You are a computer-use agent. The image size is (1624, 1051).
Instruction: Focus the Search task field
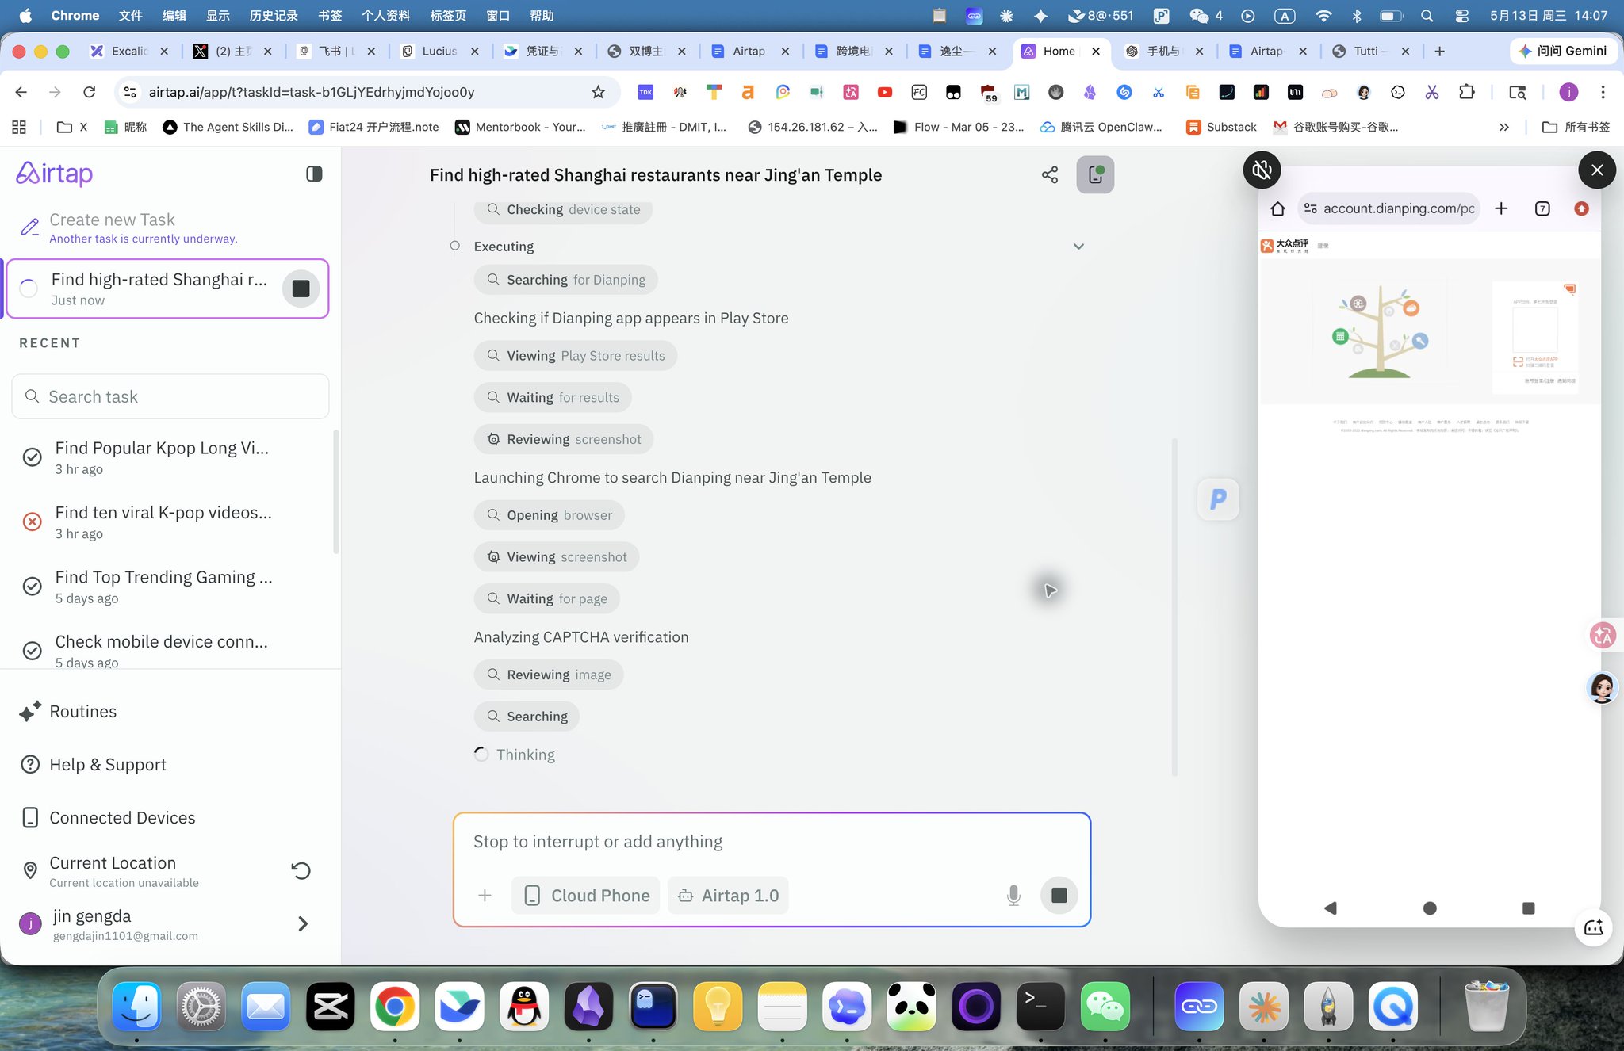(x=170, y=396)
